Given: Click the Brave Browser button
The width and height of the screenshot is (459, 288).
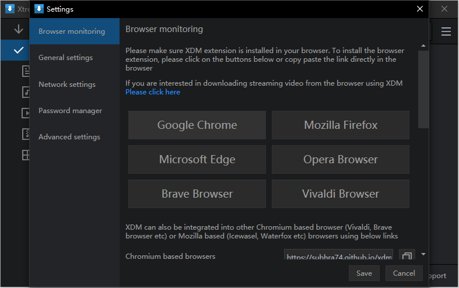Looking at the screenshot, I should tap(197, 194).
